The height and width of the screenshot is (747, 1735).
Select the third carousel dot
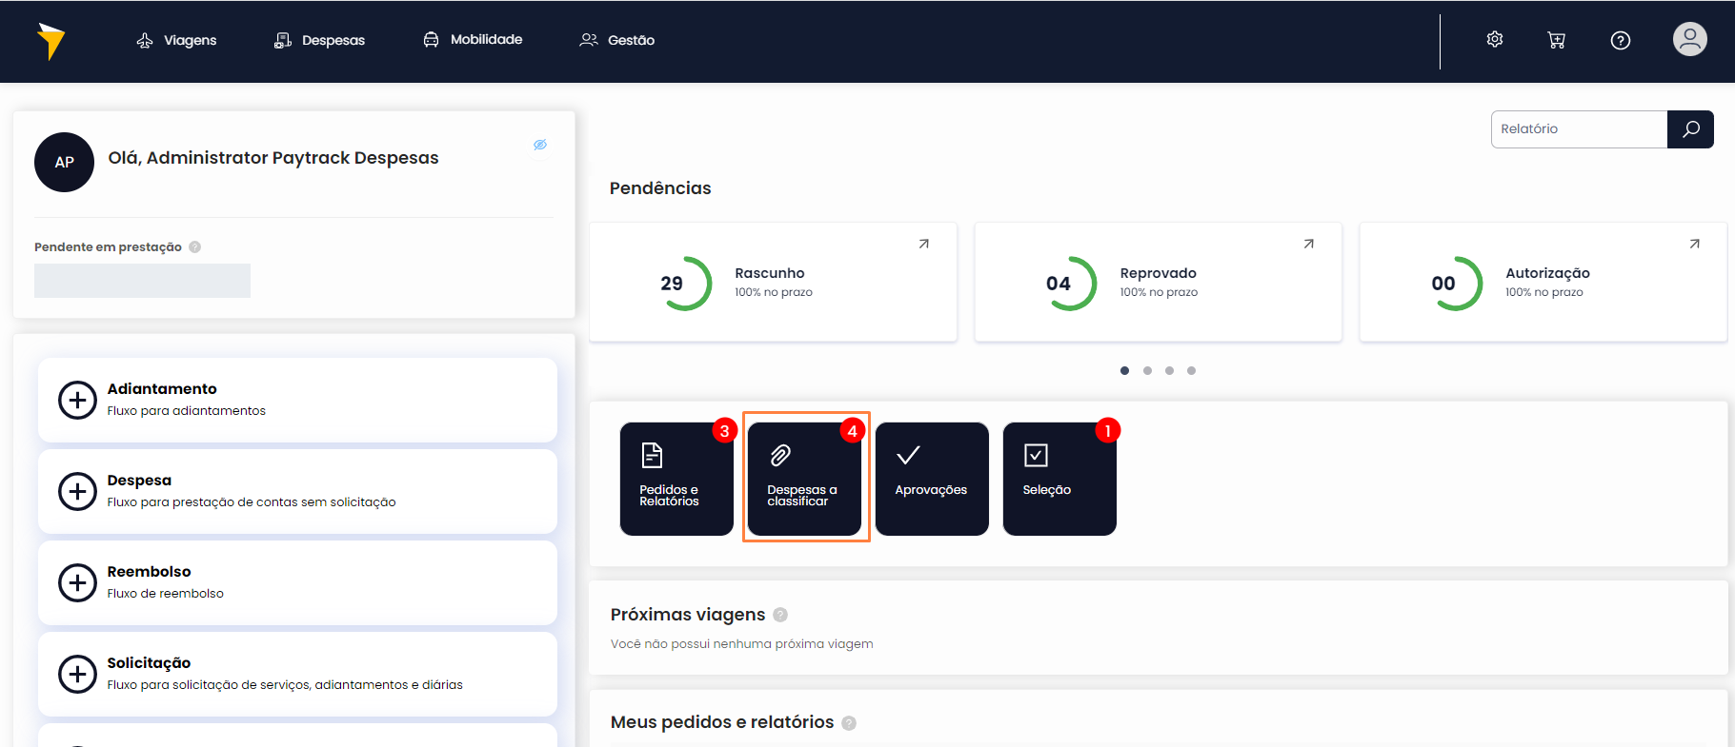tap(1169, 370)
